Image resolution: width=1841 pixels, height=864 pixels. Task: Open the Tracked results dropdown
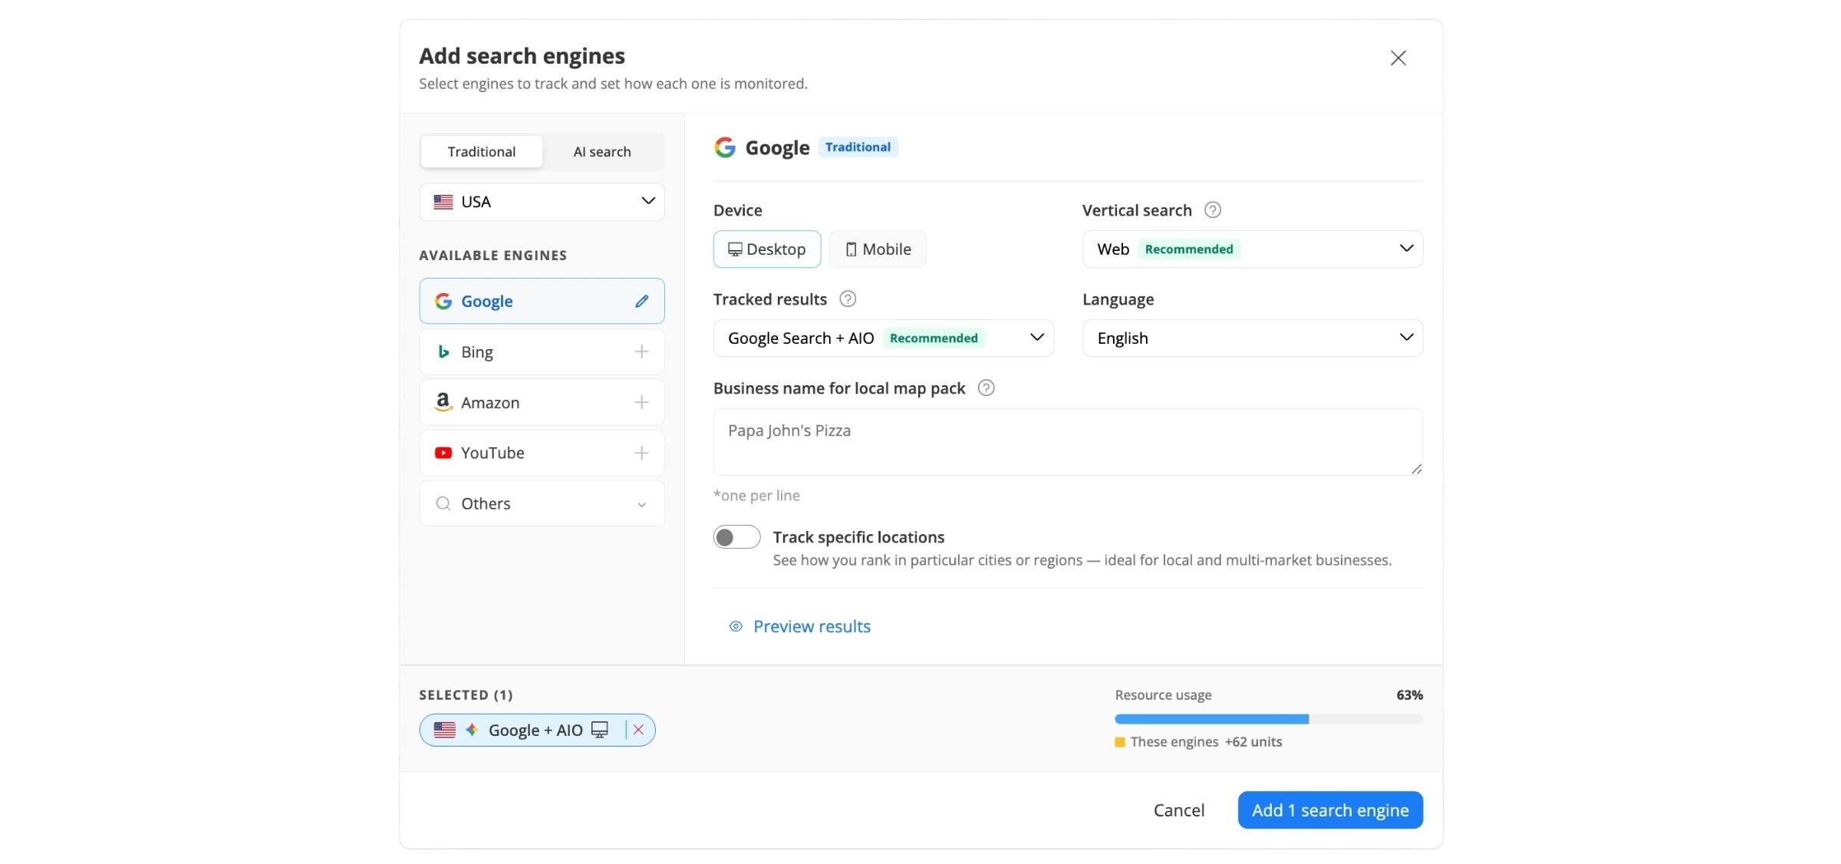(883, 338)
